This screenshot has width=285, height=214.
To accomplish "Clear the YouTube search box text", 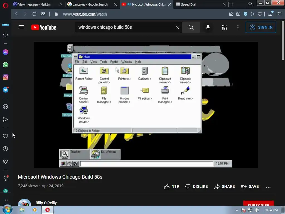I will tap(177, 27).
